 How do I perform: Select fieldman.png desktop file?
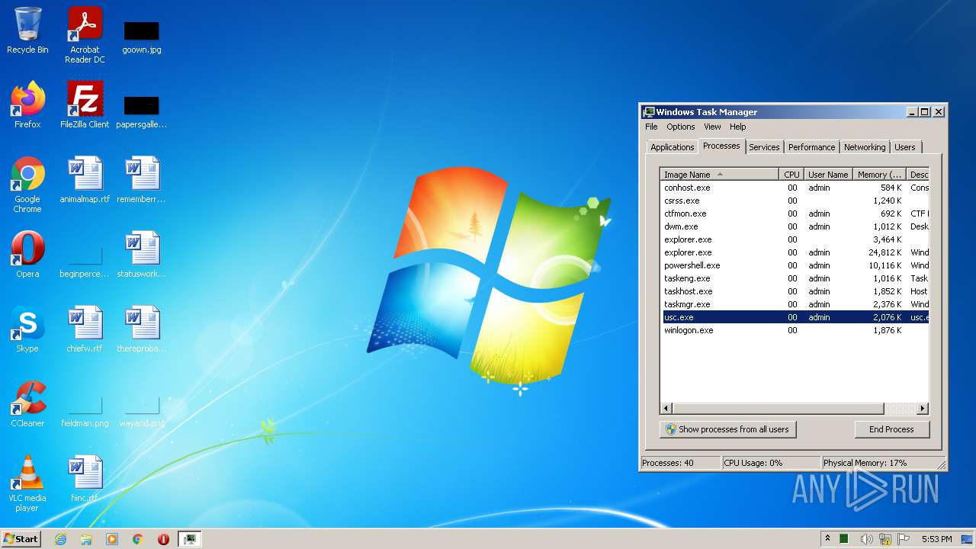point(85,412)
